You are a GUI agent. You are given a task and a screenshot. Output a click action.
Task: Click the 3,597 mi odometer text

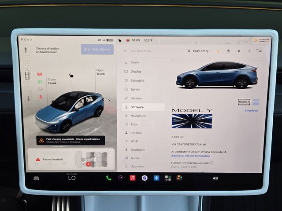pyautogui.click(x=177, y=137)
